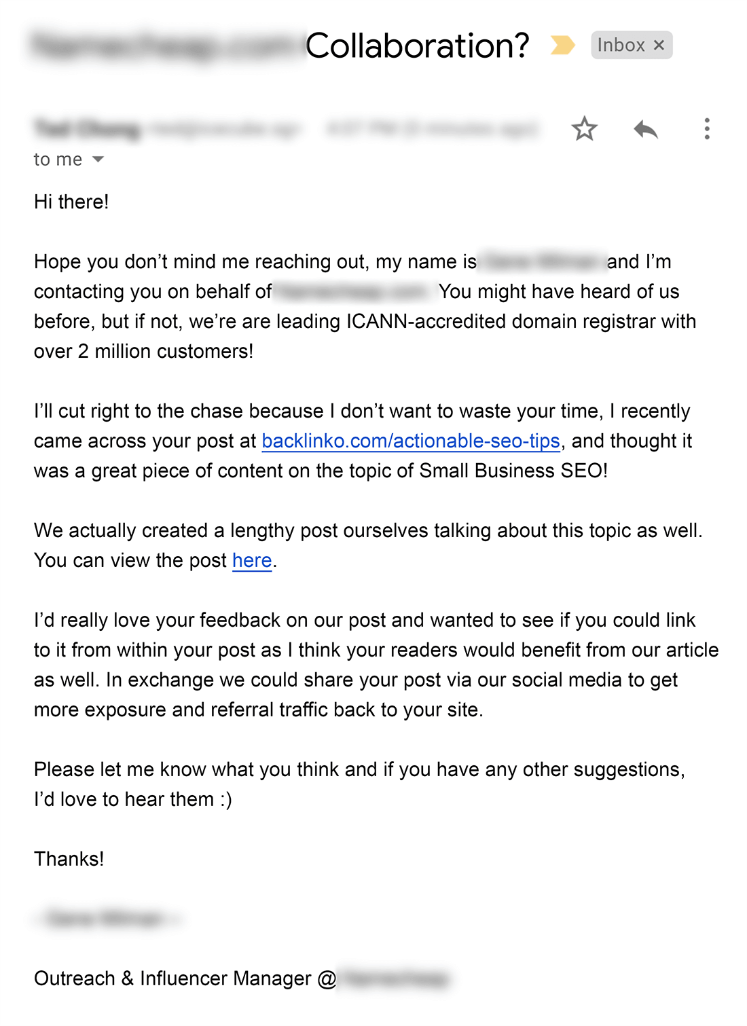Image resolution: width=747 pixels, height=1026 pixels.
Task: Remove the Inbox label via its ×
Action: click(x=658, y=45)
